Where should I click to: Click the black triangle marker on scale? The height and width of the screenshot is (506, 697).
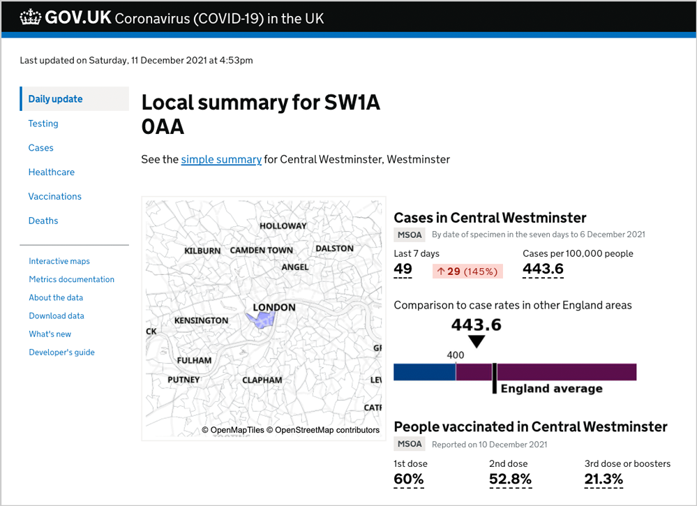(477, 341)
